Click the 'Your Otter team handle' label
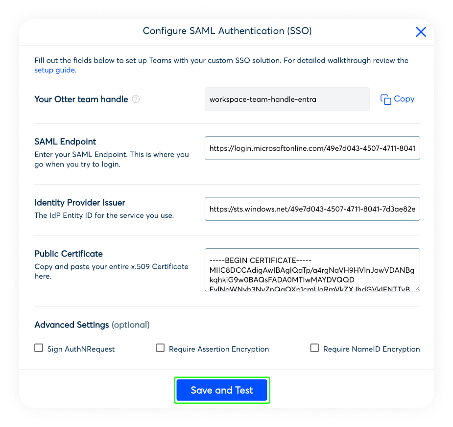 click(x=81, y=99)
